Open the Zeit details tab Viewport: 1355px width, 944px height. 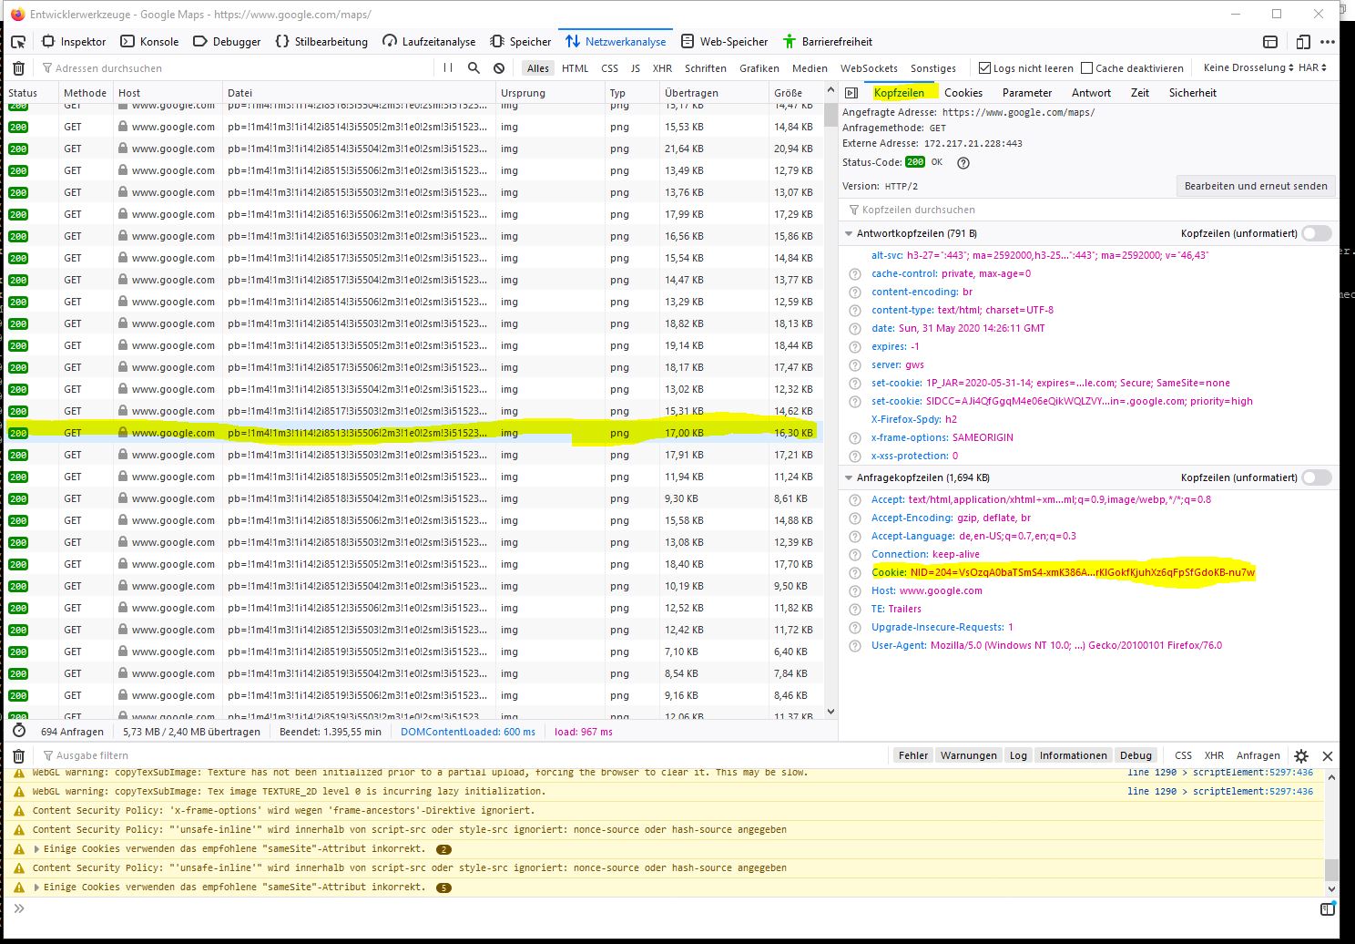click(1140, 93)
